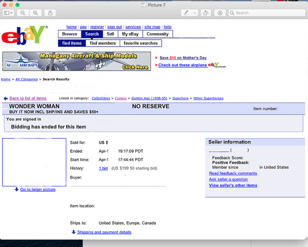
Task: Select the favorite searches sub-tab
Action: click(x=141, y=43)
